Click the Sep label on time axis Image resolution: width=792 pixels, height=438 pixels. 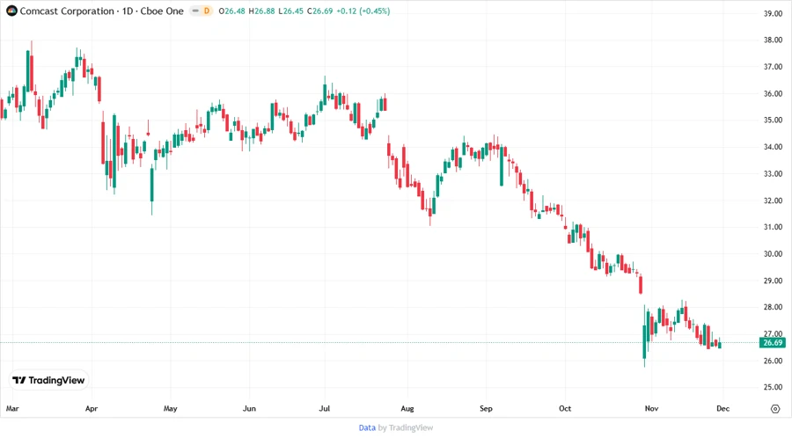(486, 408)
